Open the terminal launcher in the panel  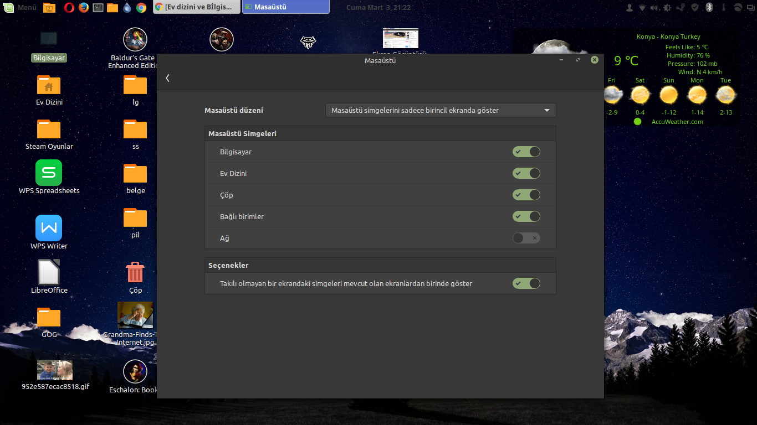point(98,7)
